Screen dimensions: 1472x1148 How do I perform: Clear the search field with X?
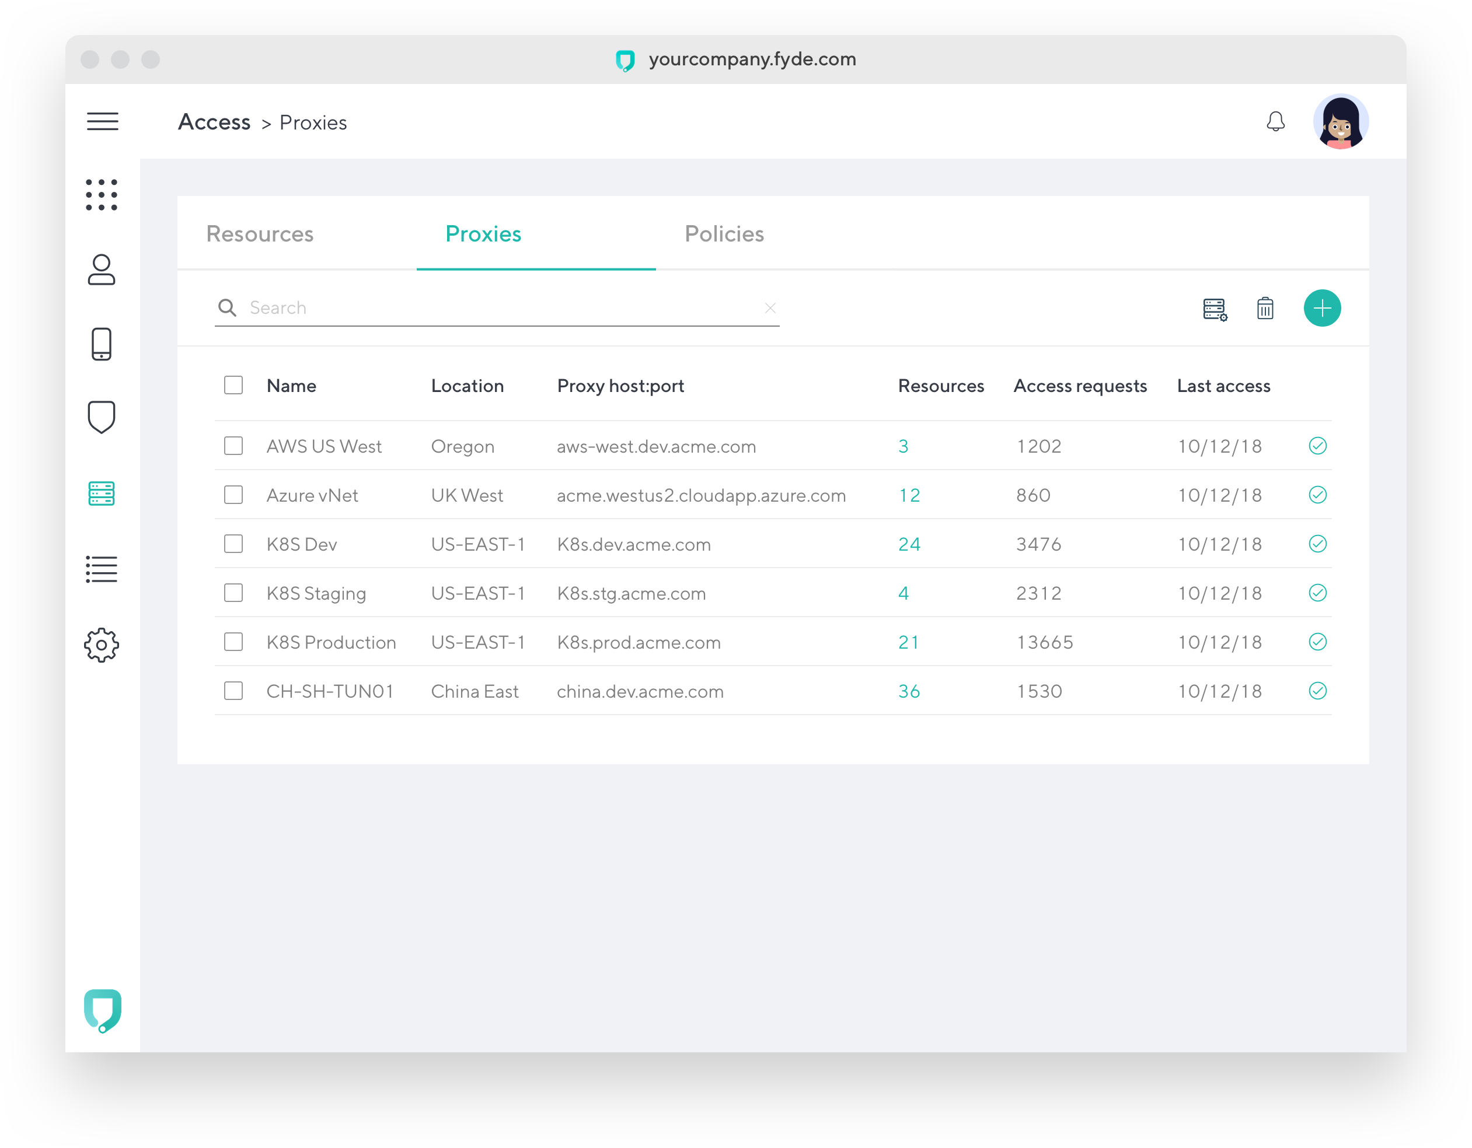[770, 308]
